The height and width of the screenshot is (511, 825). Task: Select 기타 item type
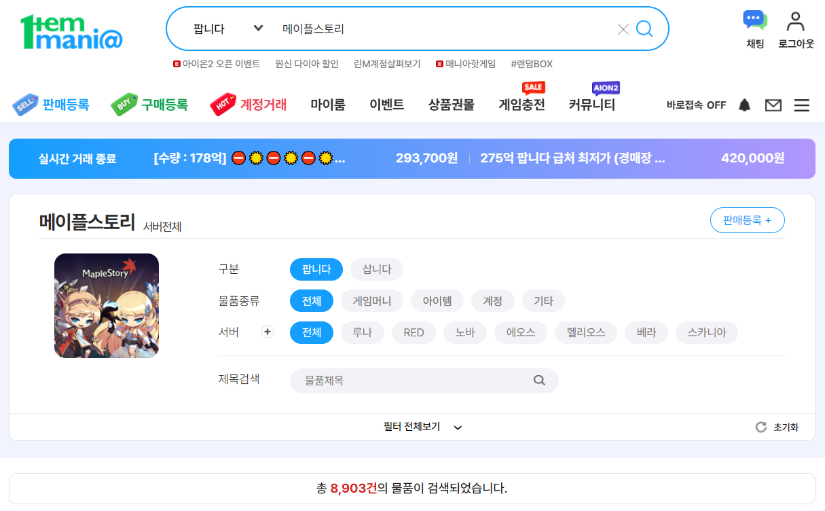pos(543,300)
